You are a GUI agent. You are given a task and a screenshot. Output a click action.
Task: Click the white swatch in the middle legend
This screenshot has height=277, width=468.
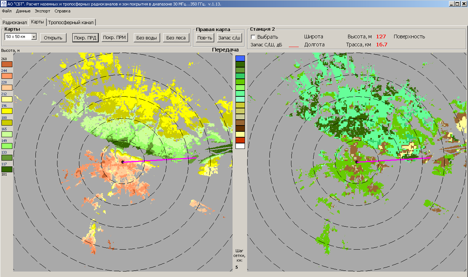240,146
